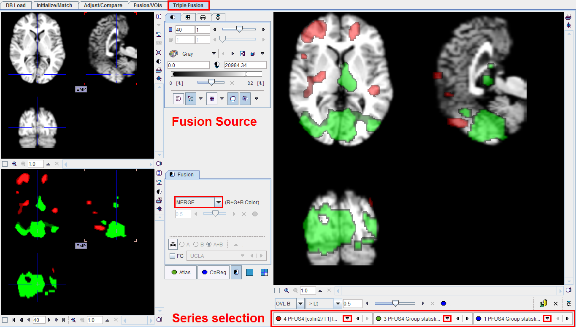Click the CoReg button
Viewport: 576px width, 327px height.
pyautogui.click(x=214, y=272)
